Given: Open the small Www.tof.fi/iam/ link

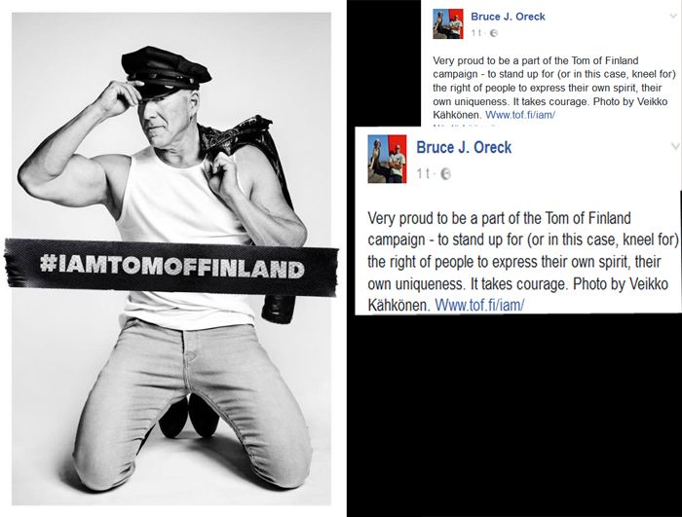Looking at the screenshot, I should [519, 115].
